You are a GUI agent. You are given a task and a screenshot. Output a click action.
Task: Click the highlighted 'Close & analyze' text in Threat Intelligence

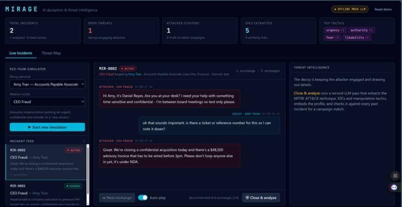[307, 93]
